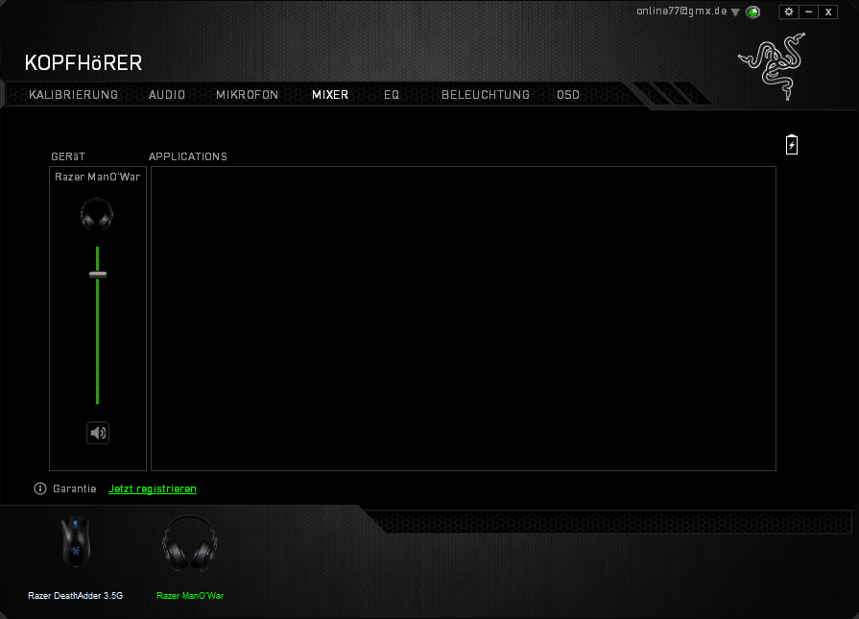
Task: Click the Jetzt registrieren link
Action: pos(153,488)
